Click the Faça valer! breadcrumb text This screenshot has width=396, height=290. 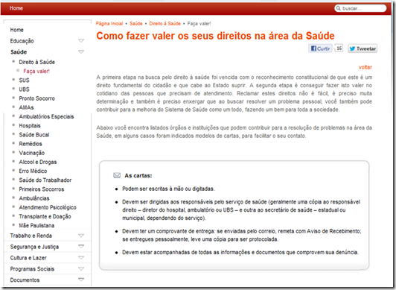click(199, 24)
